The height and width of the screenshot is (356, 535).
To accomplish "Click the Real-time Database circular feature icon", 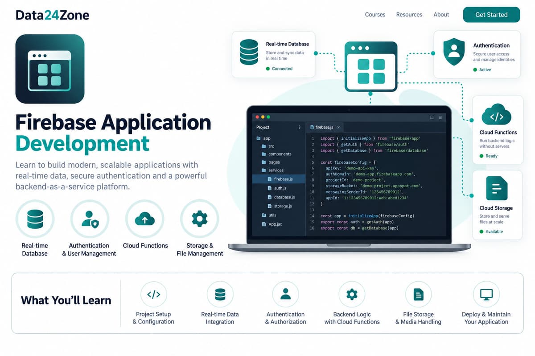I will click(35, 219).
